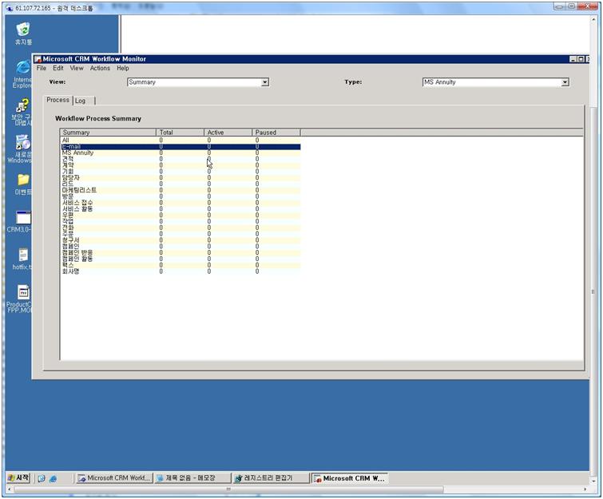603x499 pixels.
Task: Sort by the Total column header
Action: point(180,133)
